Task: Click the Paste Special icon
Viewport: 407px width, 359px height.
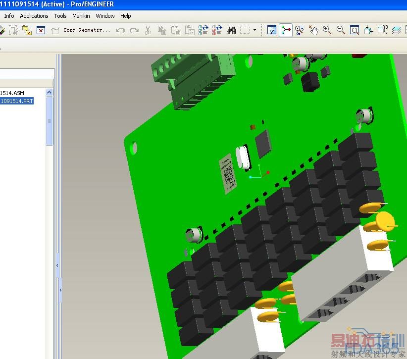Action: pos(190,30)
